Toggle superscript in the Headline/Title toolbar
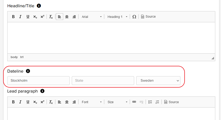 42,17
